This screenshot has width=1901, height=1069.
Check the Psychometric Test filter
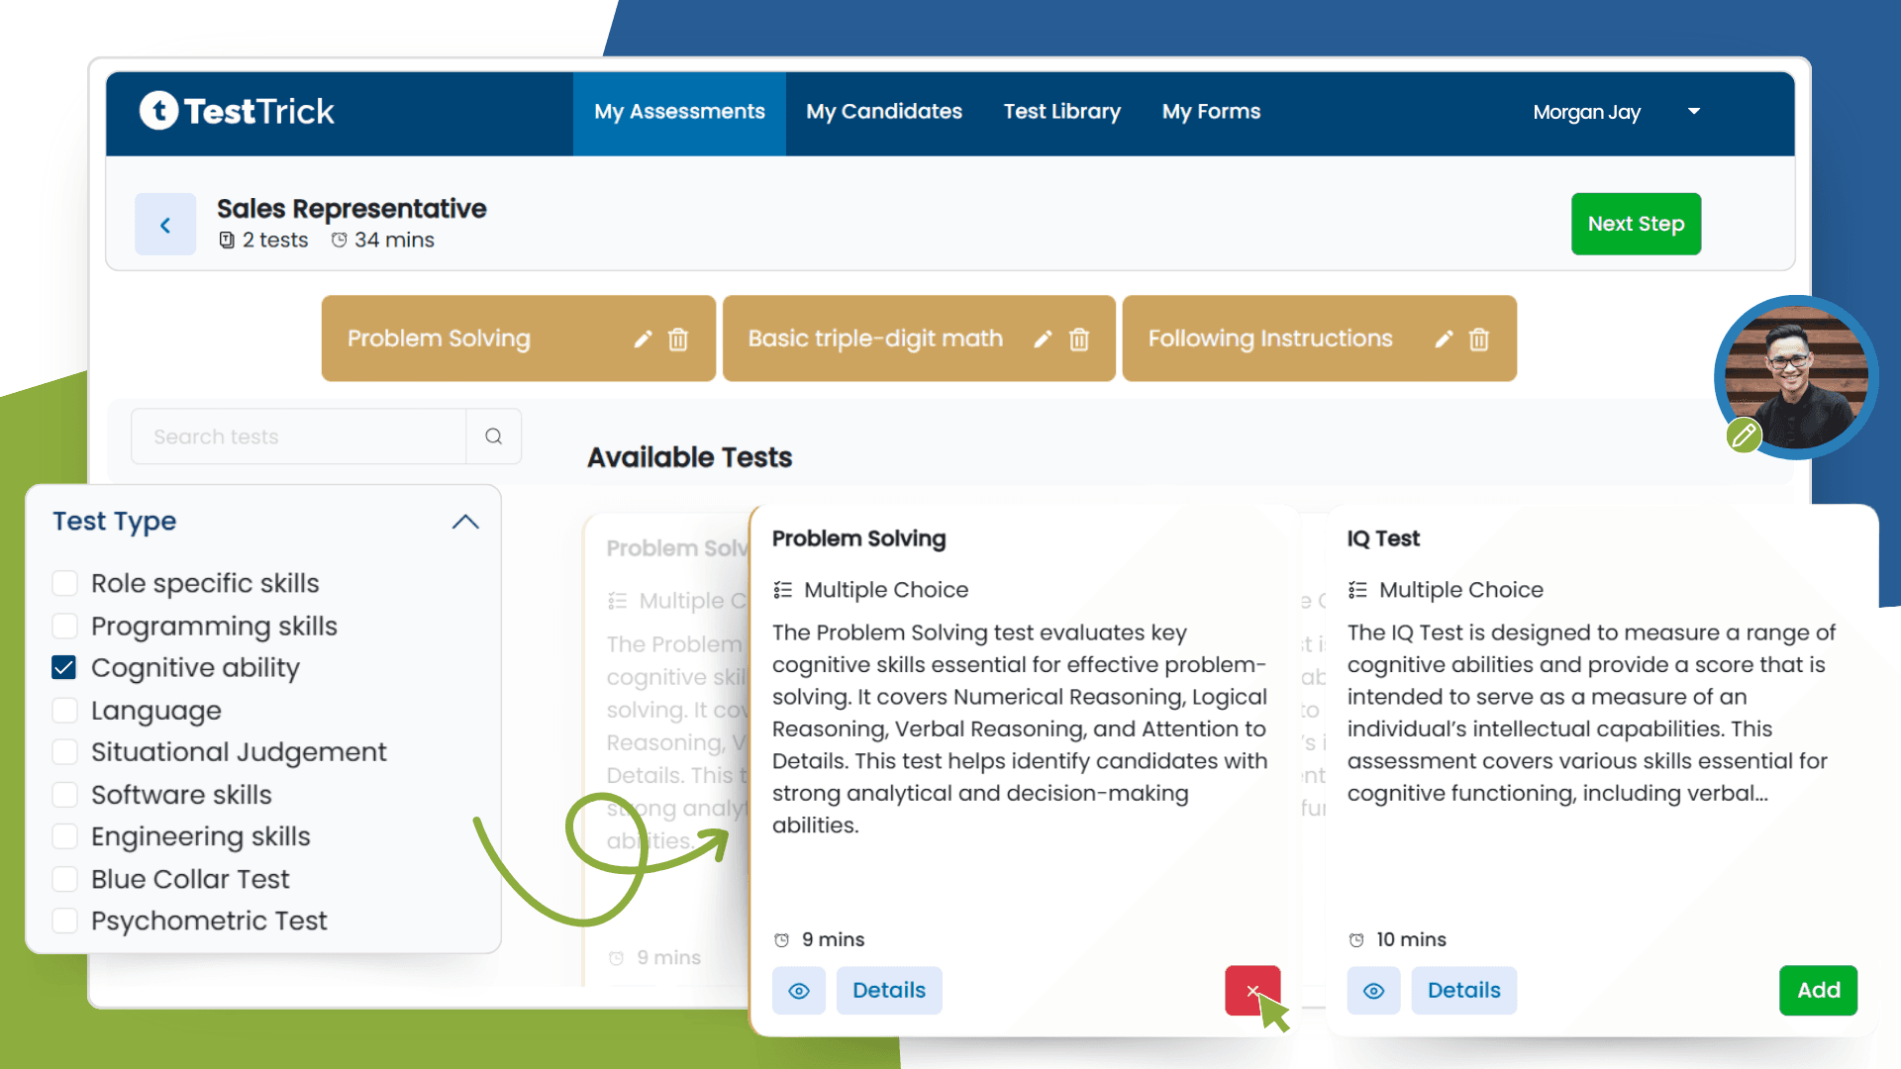point(64,921)
